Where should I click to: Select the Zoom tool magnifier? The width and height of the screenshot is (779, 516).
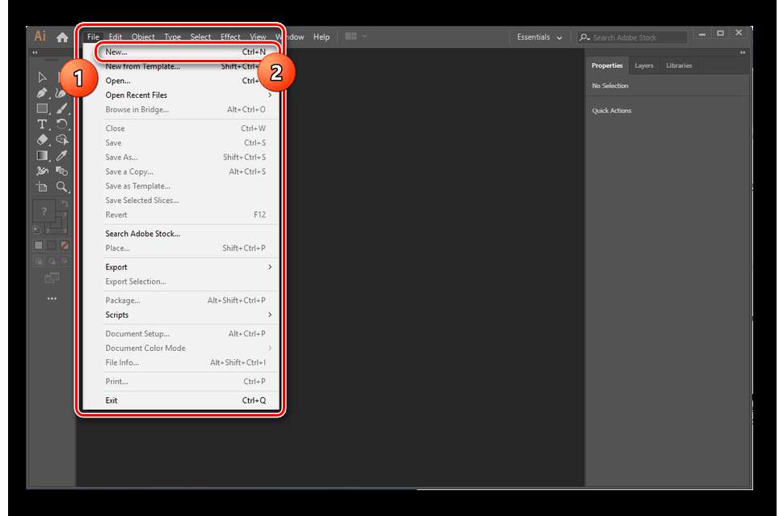click(61, 187)
